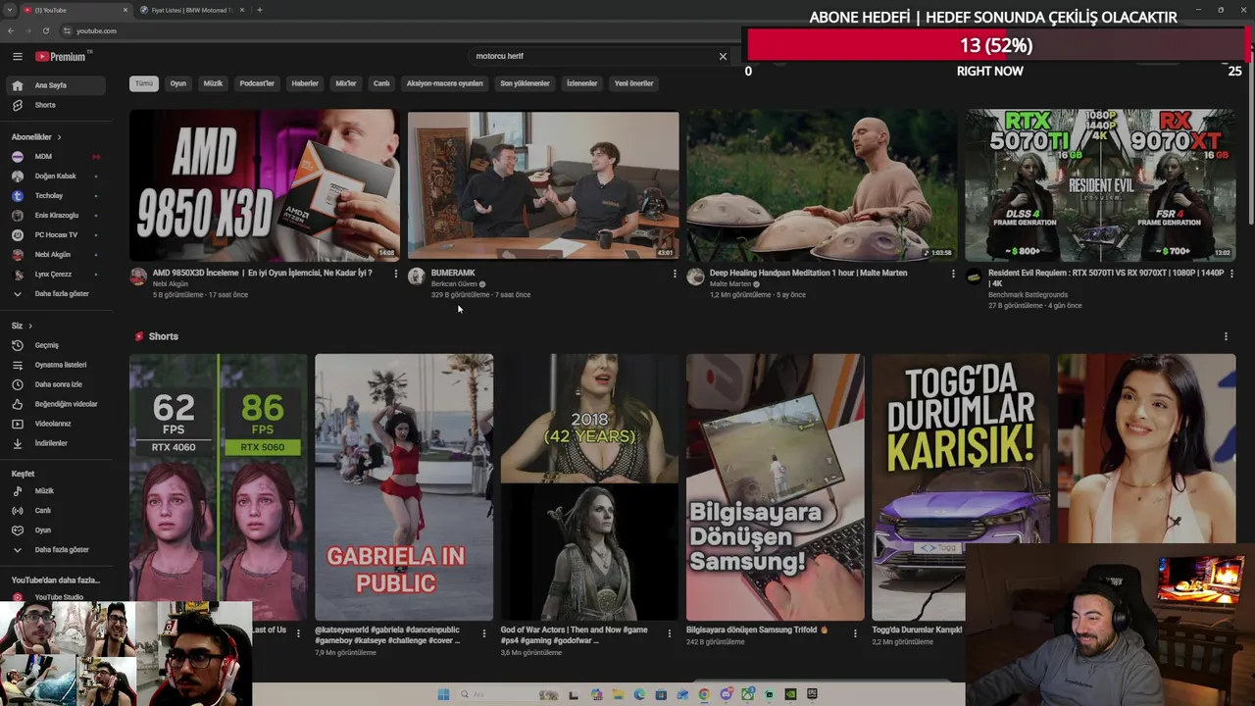This screenshot has width=1255, height=706.
Task: Open more options for AMD 9850X3D video
Action: click(396, 274)
